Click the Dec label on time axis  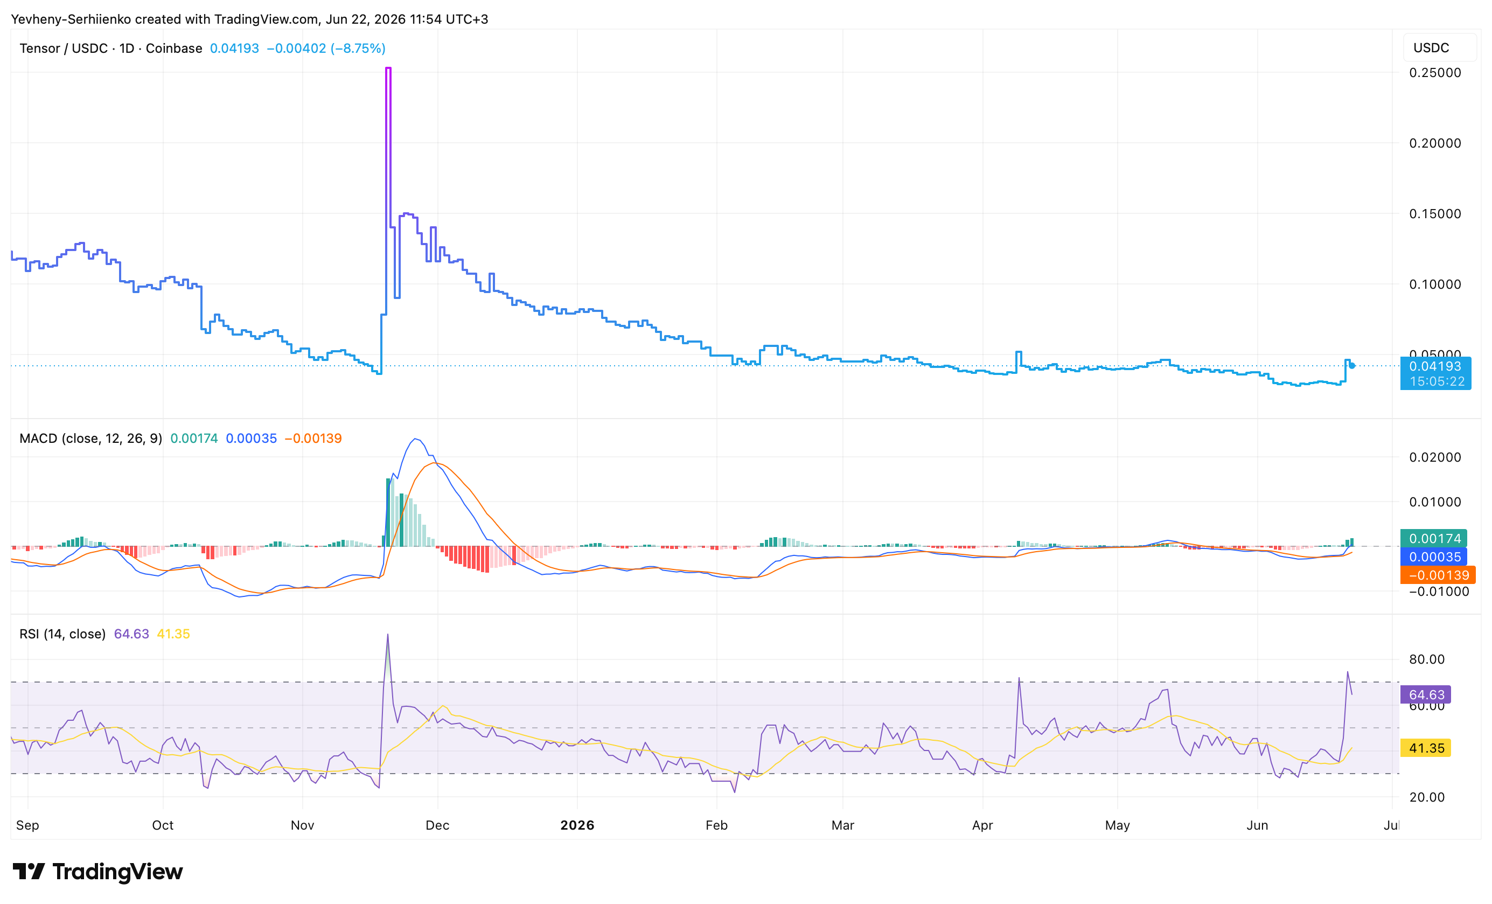[x=437, y=825]
